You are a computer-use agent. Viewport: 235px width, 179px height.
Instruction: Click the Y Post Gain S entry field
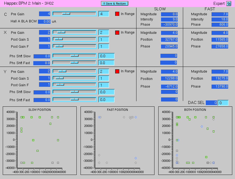pos(104,78)
